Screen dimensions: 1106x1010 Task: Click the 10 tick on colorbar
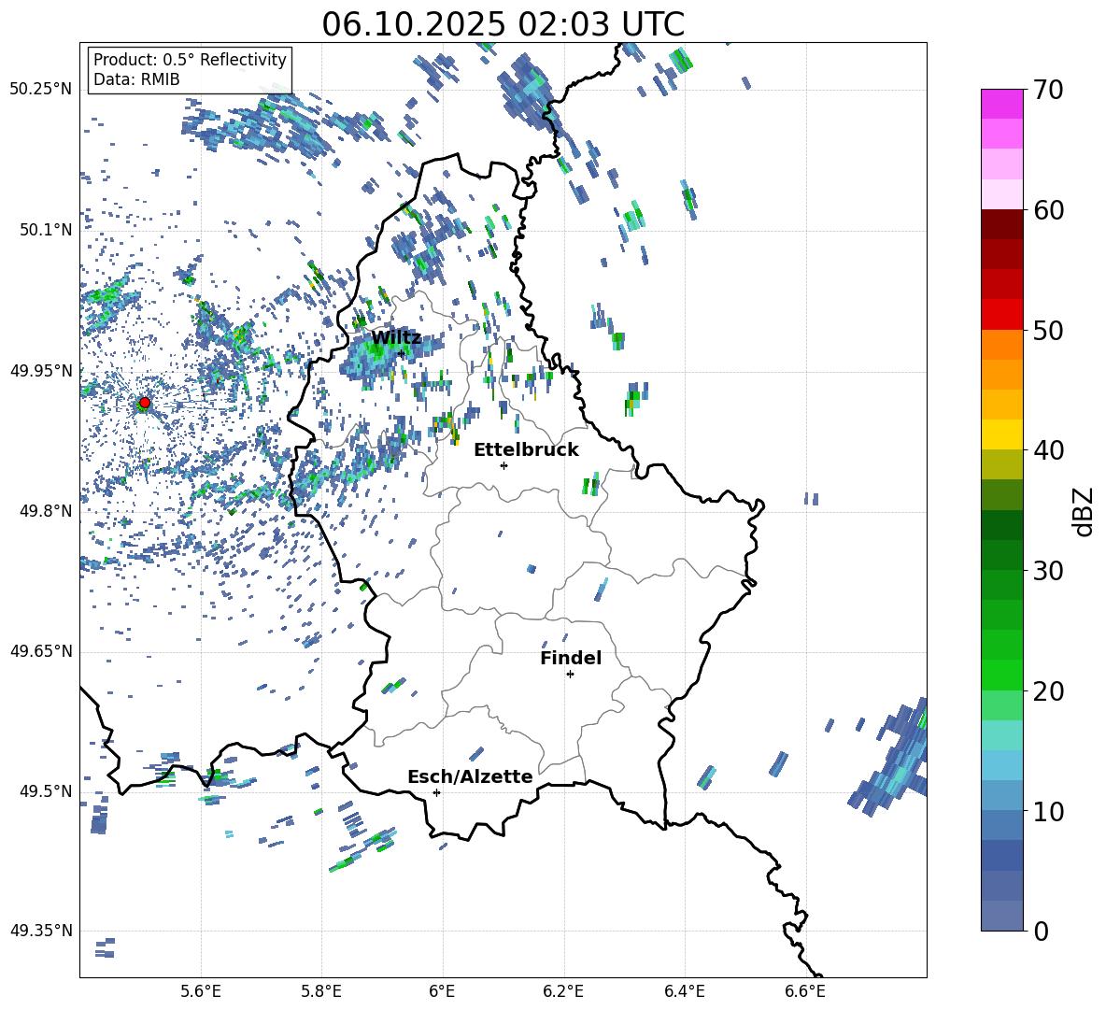[1047, 811]
